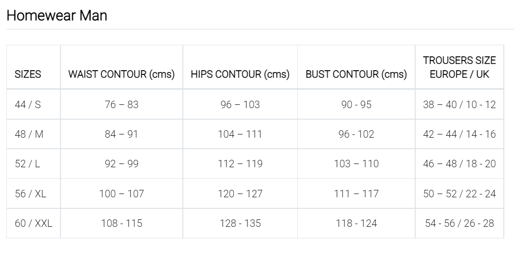
Task: Select the 50 – 52 / 22 - 24 trousers cell
Action: (460, 194)
